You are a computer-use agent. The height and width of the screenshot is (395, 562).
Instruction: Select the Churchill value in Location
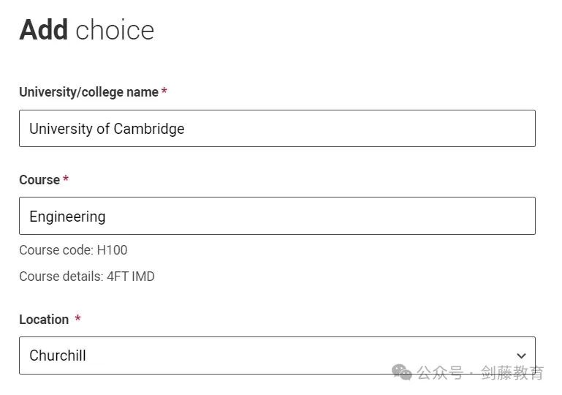click(57, 355)
